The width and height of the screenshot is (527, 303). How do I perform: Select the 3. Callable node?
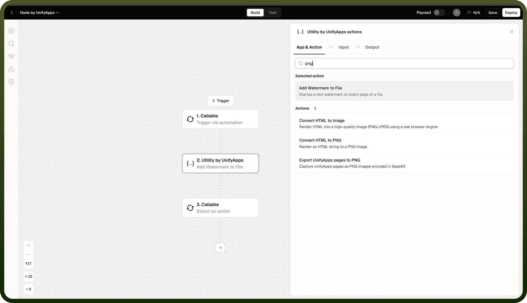click(220, 208)
